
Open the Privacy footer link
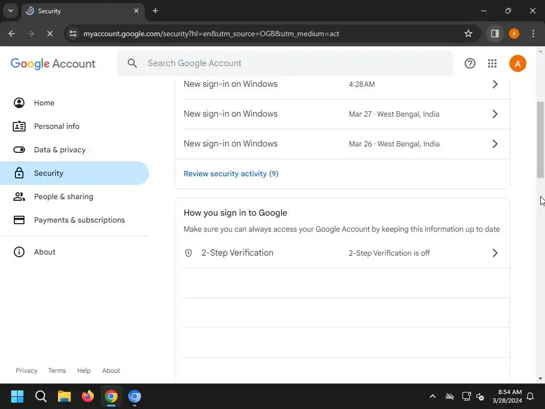pos(27,371)
